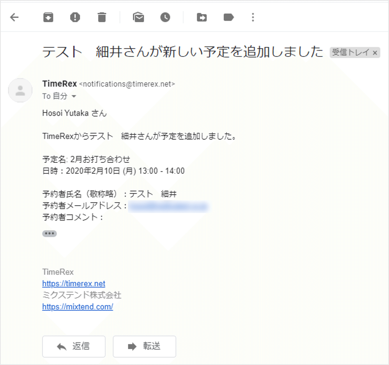
Task: Visit the mixtend.com website
Action: click(x=77, y=307)
